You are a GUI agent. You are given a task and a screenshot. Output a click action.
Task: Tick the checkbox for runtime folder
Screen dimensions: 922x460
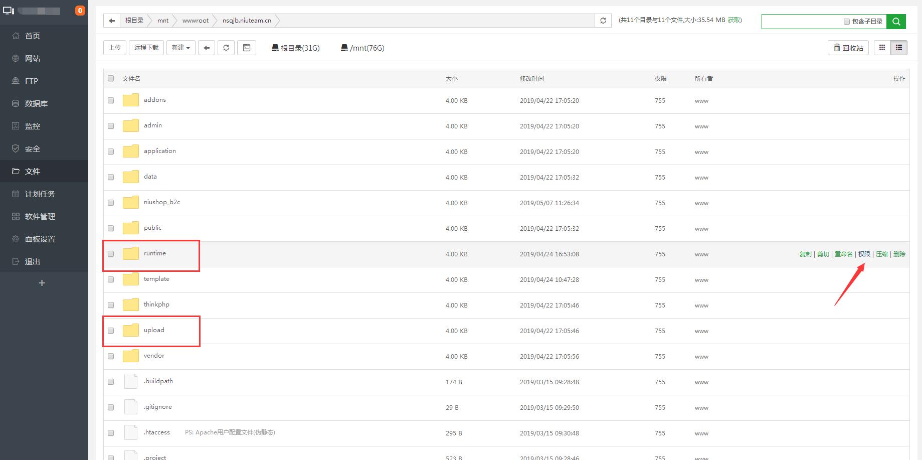coord(111,254)
